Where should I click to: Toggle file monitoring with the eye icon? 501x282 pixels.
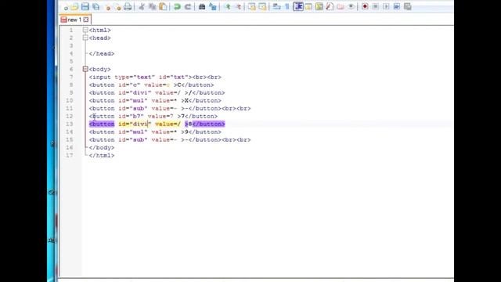[x=351, y=6]
